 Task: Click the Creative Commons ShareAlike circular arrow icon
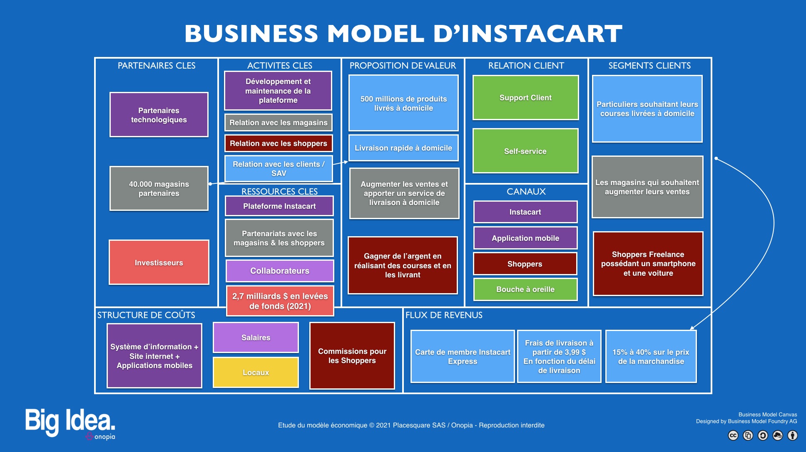[x=763, y=435]
